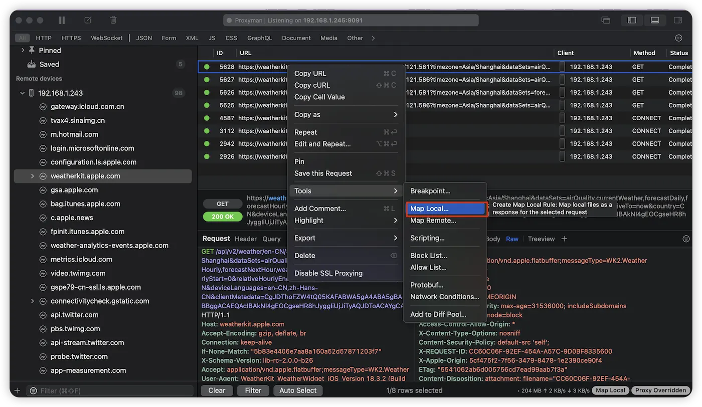Filter by GraphQL requests

pyautogui.click(x=260, y=38)
